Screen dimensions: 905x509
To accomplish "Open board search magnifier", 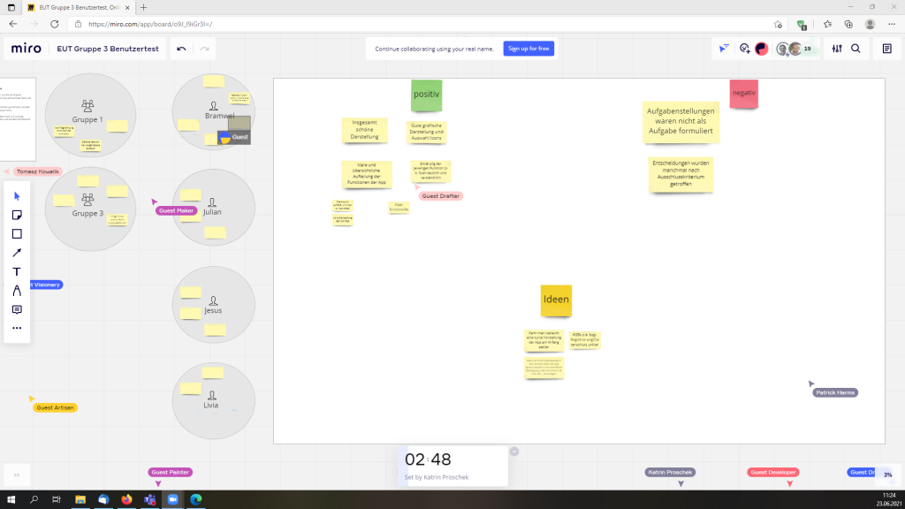I will click(x=856, y=49).
